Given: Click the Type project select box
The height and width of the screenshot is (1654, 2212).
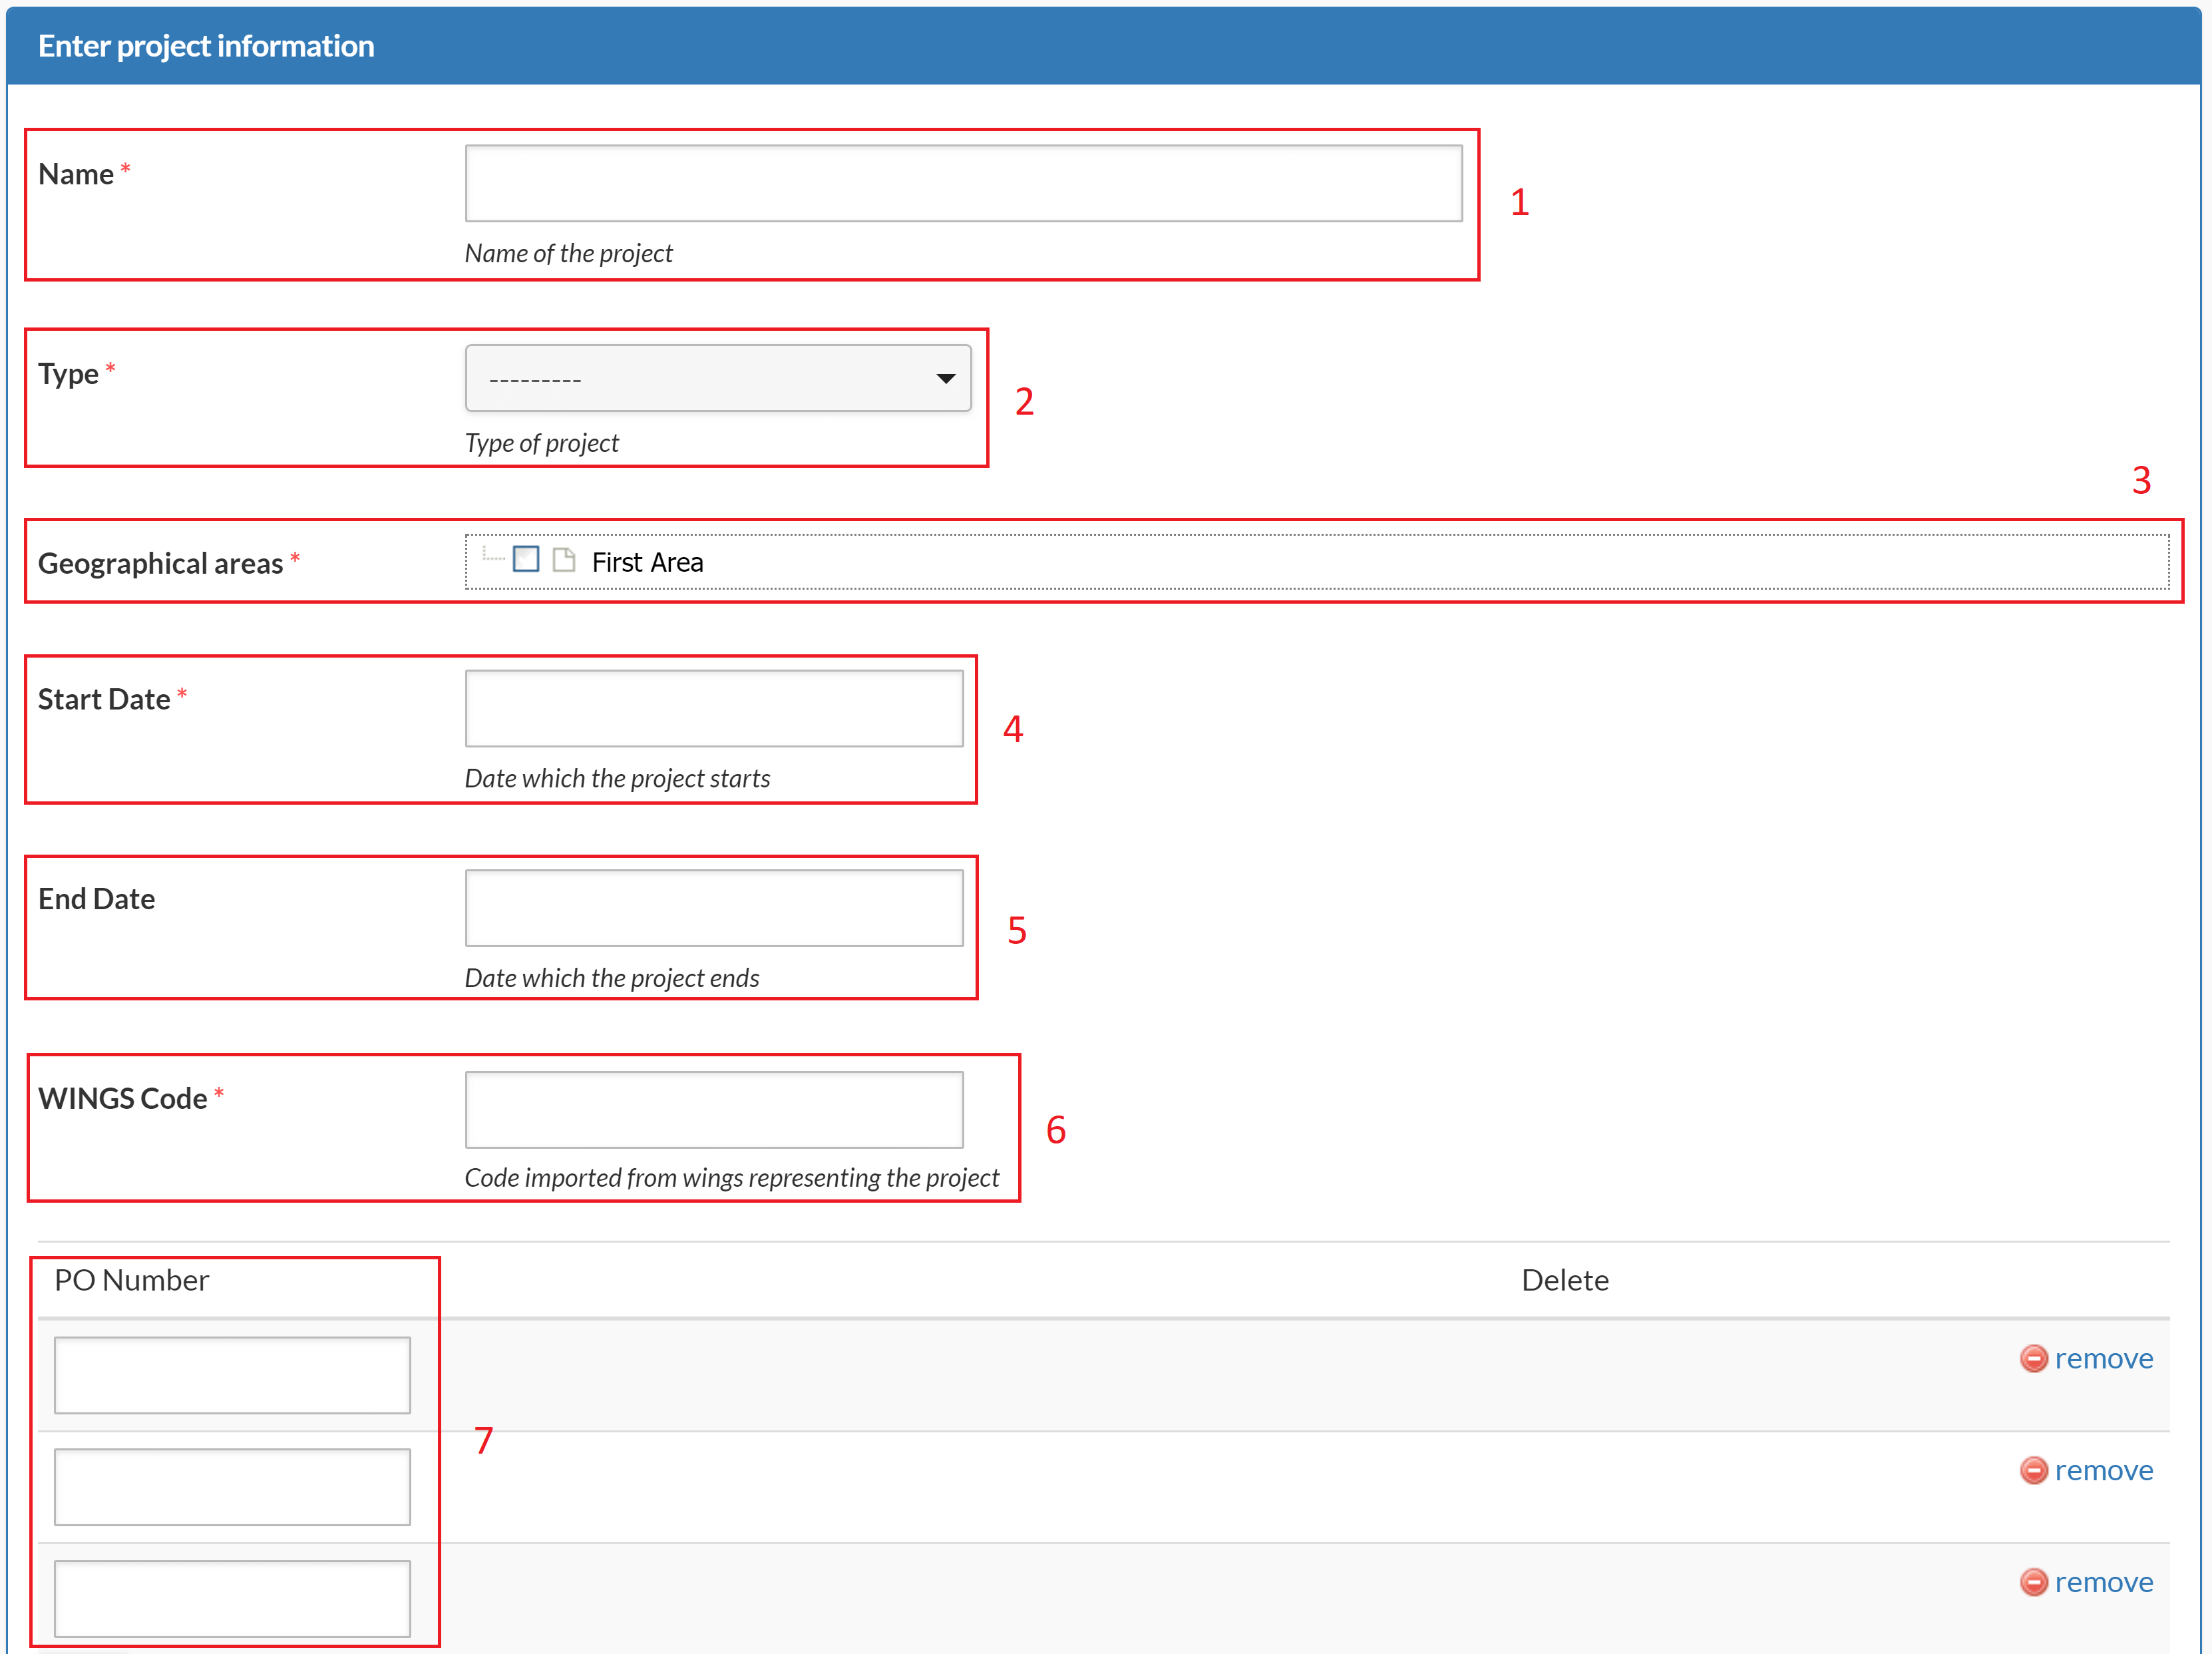Looking at the screenshot, I should click(700, 378).
